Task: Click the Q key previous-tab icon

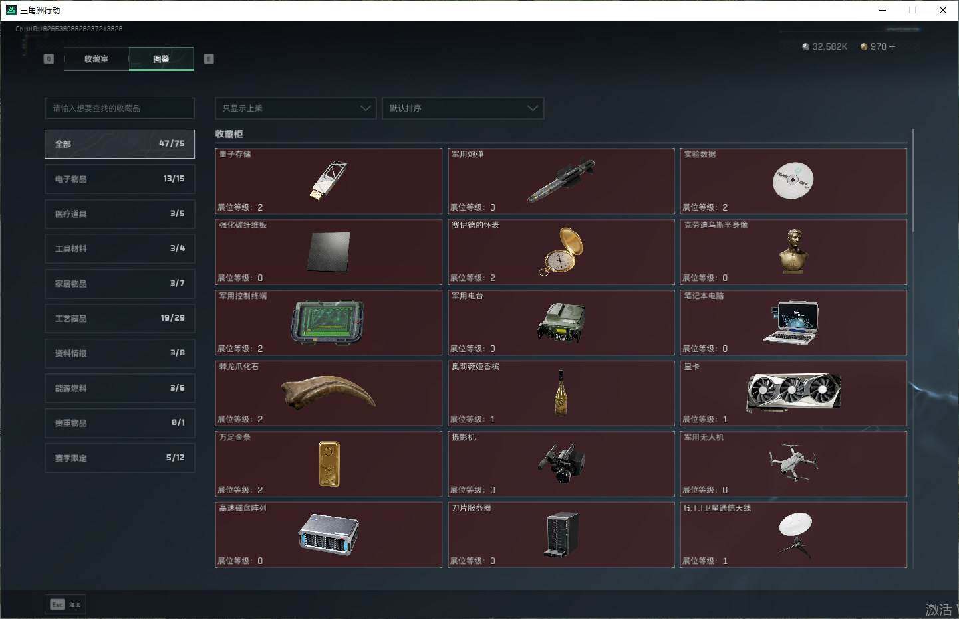Action: [49, 59]
